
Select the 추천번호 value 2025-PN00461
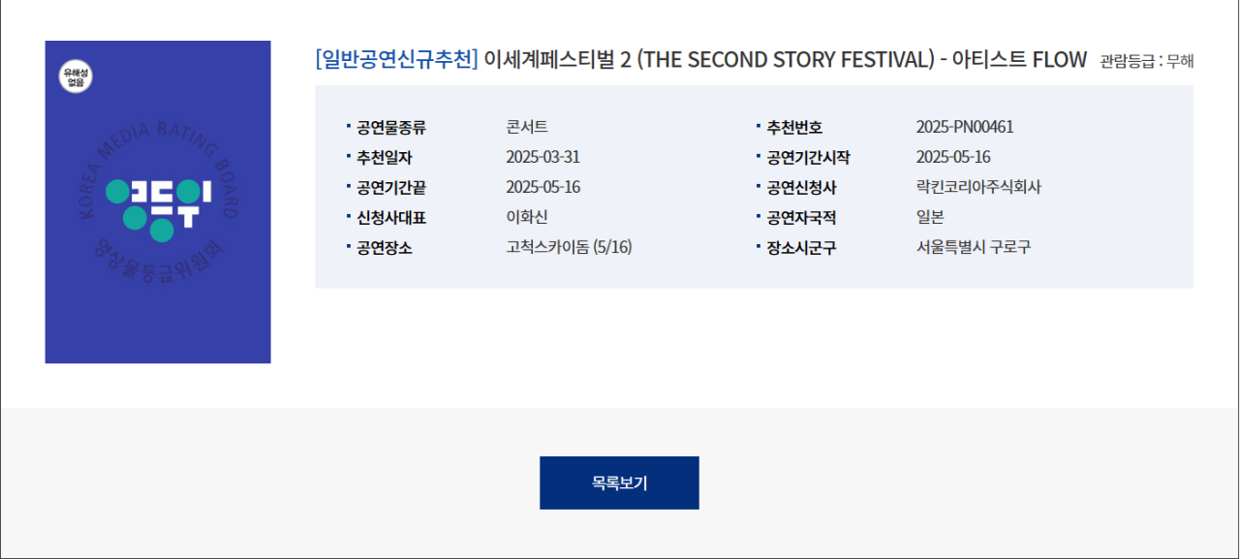click(x=965, y=127)
